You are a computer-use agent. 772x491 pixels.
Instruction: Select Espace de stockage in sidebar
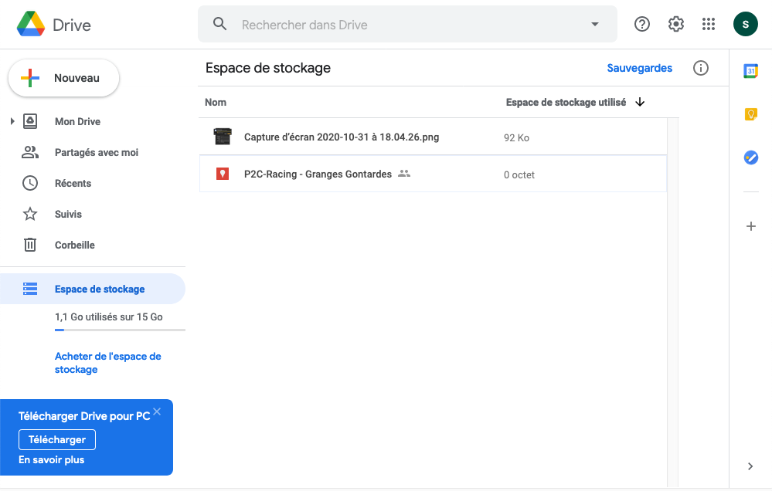tap(93, 289)
